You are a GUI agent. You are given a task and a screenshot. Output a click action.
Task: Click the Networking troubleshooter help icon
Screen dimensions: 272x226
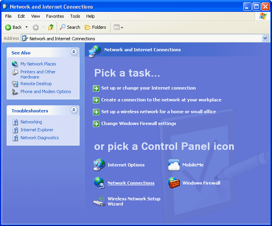(15, 122)
